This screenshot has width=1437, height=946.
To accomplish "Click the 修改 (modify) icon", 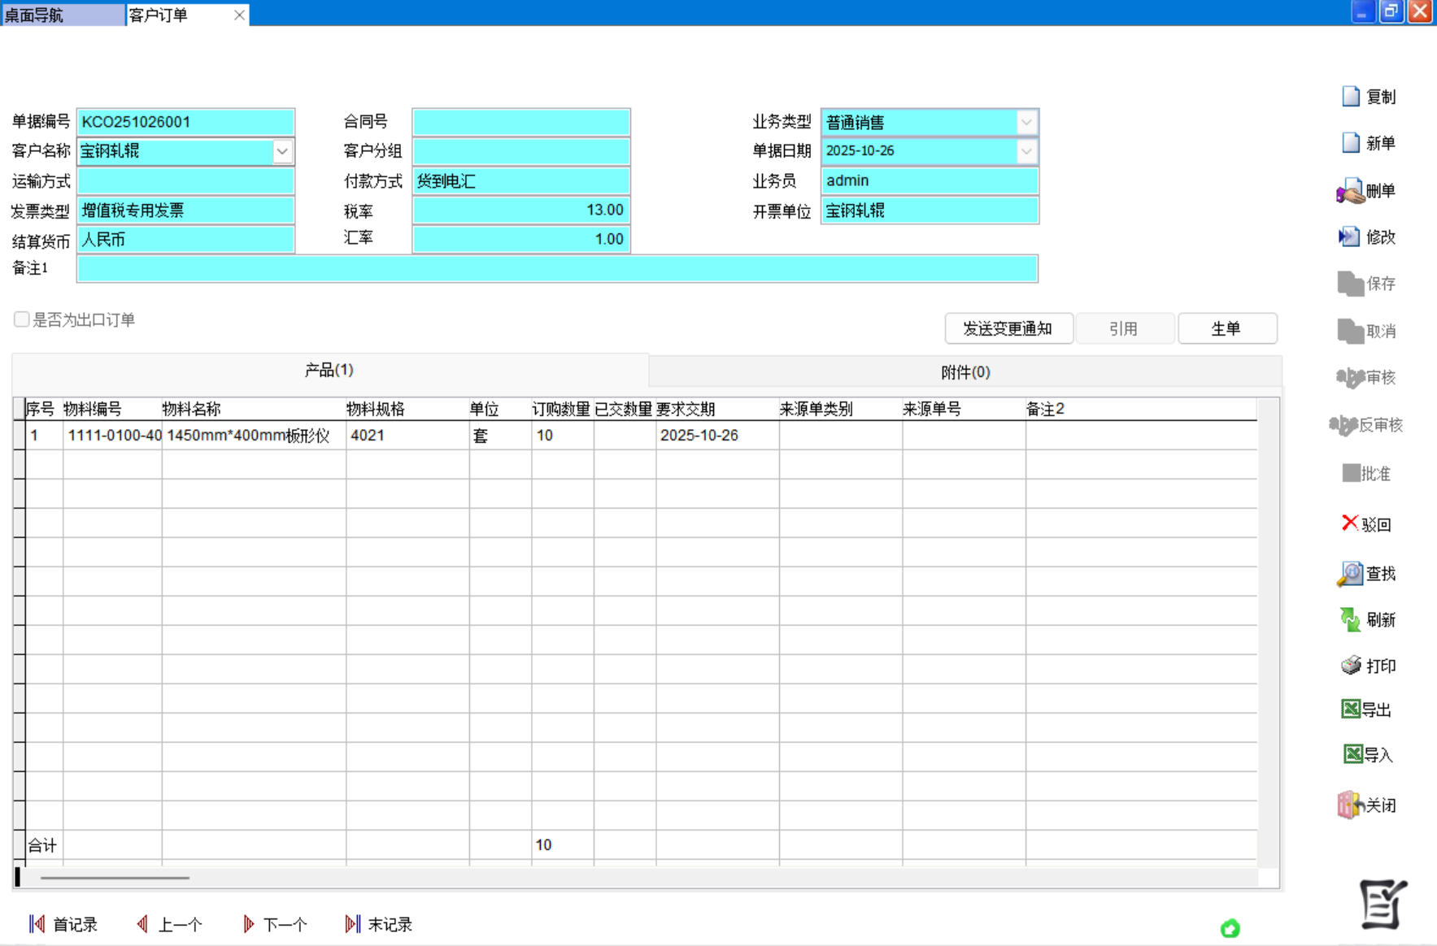I will [1349, 237].
